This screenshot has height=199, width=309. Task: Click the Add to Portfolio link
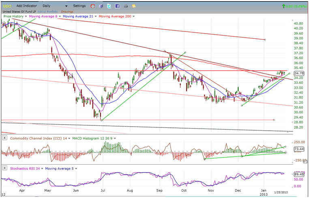pos(48,12)
